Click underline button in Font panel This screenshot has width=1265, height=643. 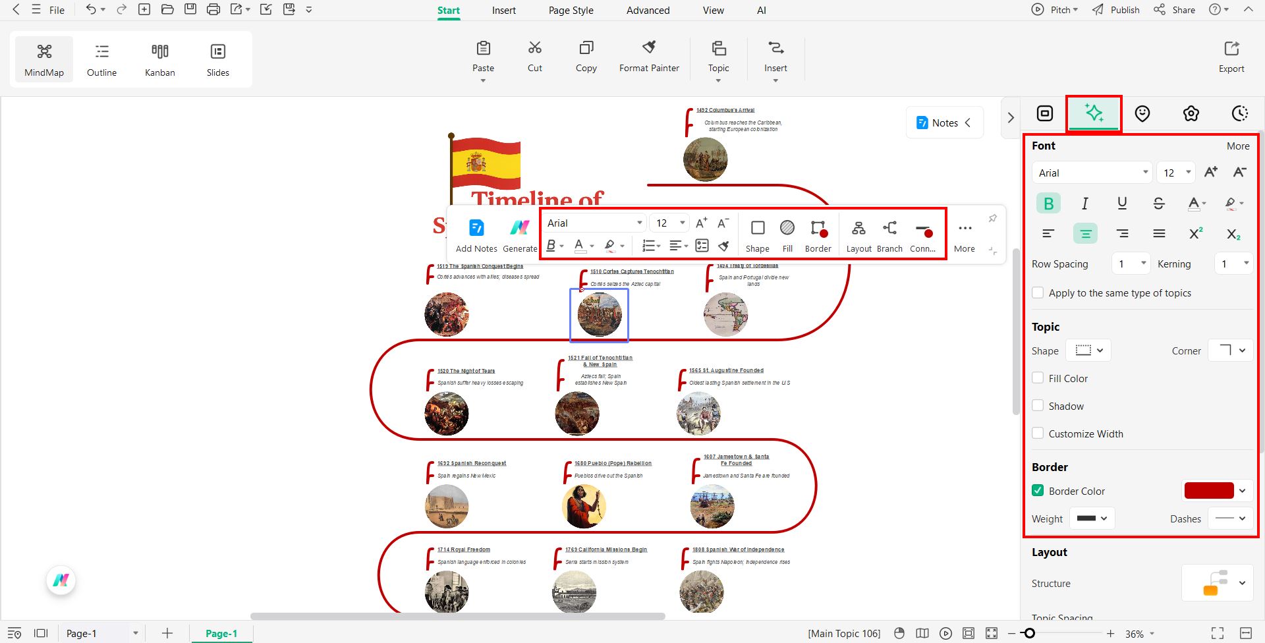point(1122,203)
